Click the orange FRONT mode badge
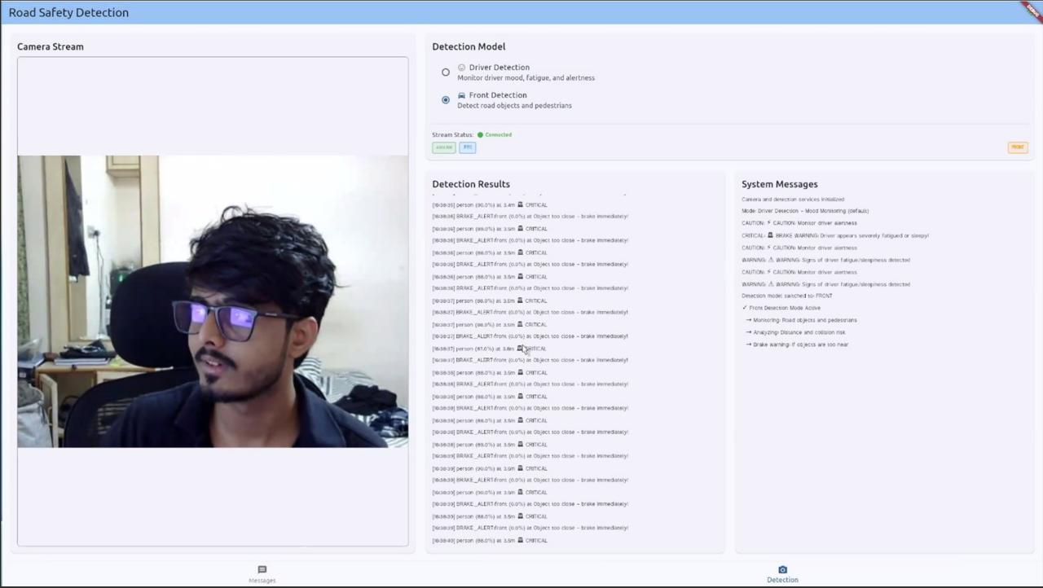Screen dimensions: 1043x588 point(1017,147)
